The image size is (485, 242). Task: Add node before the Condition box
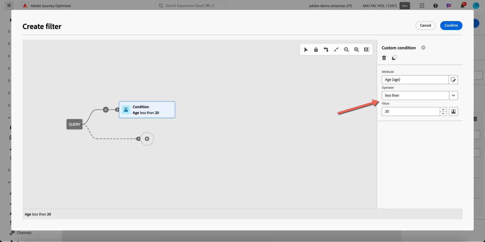[106, 110]
